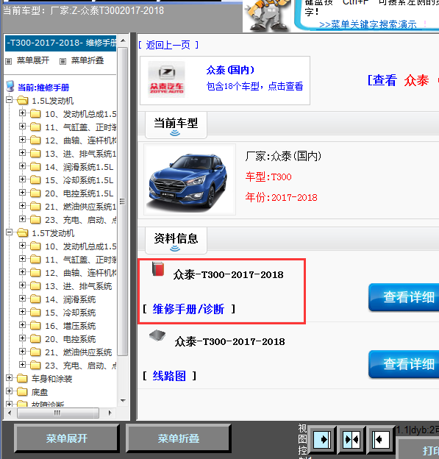Viewport: 439px width, 459px height.
Task: Click the tree panel horizontal scroll-right arrow
Action: coord(110,413)
